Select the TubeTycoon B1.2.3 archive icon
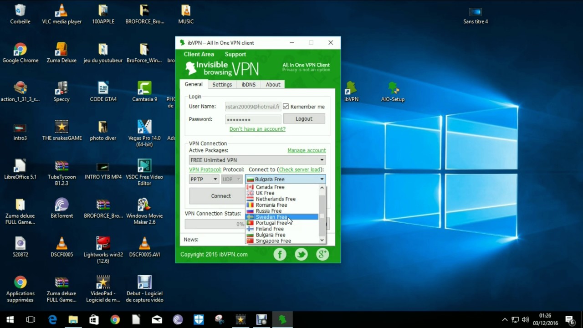The width and height of the screenshot is (583, 328). tap(61, 173)
